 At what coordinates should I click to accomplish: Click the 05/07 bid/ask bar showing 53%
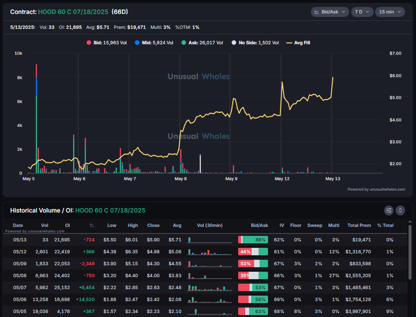pyautogui.click(x=253, y=287)
